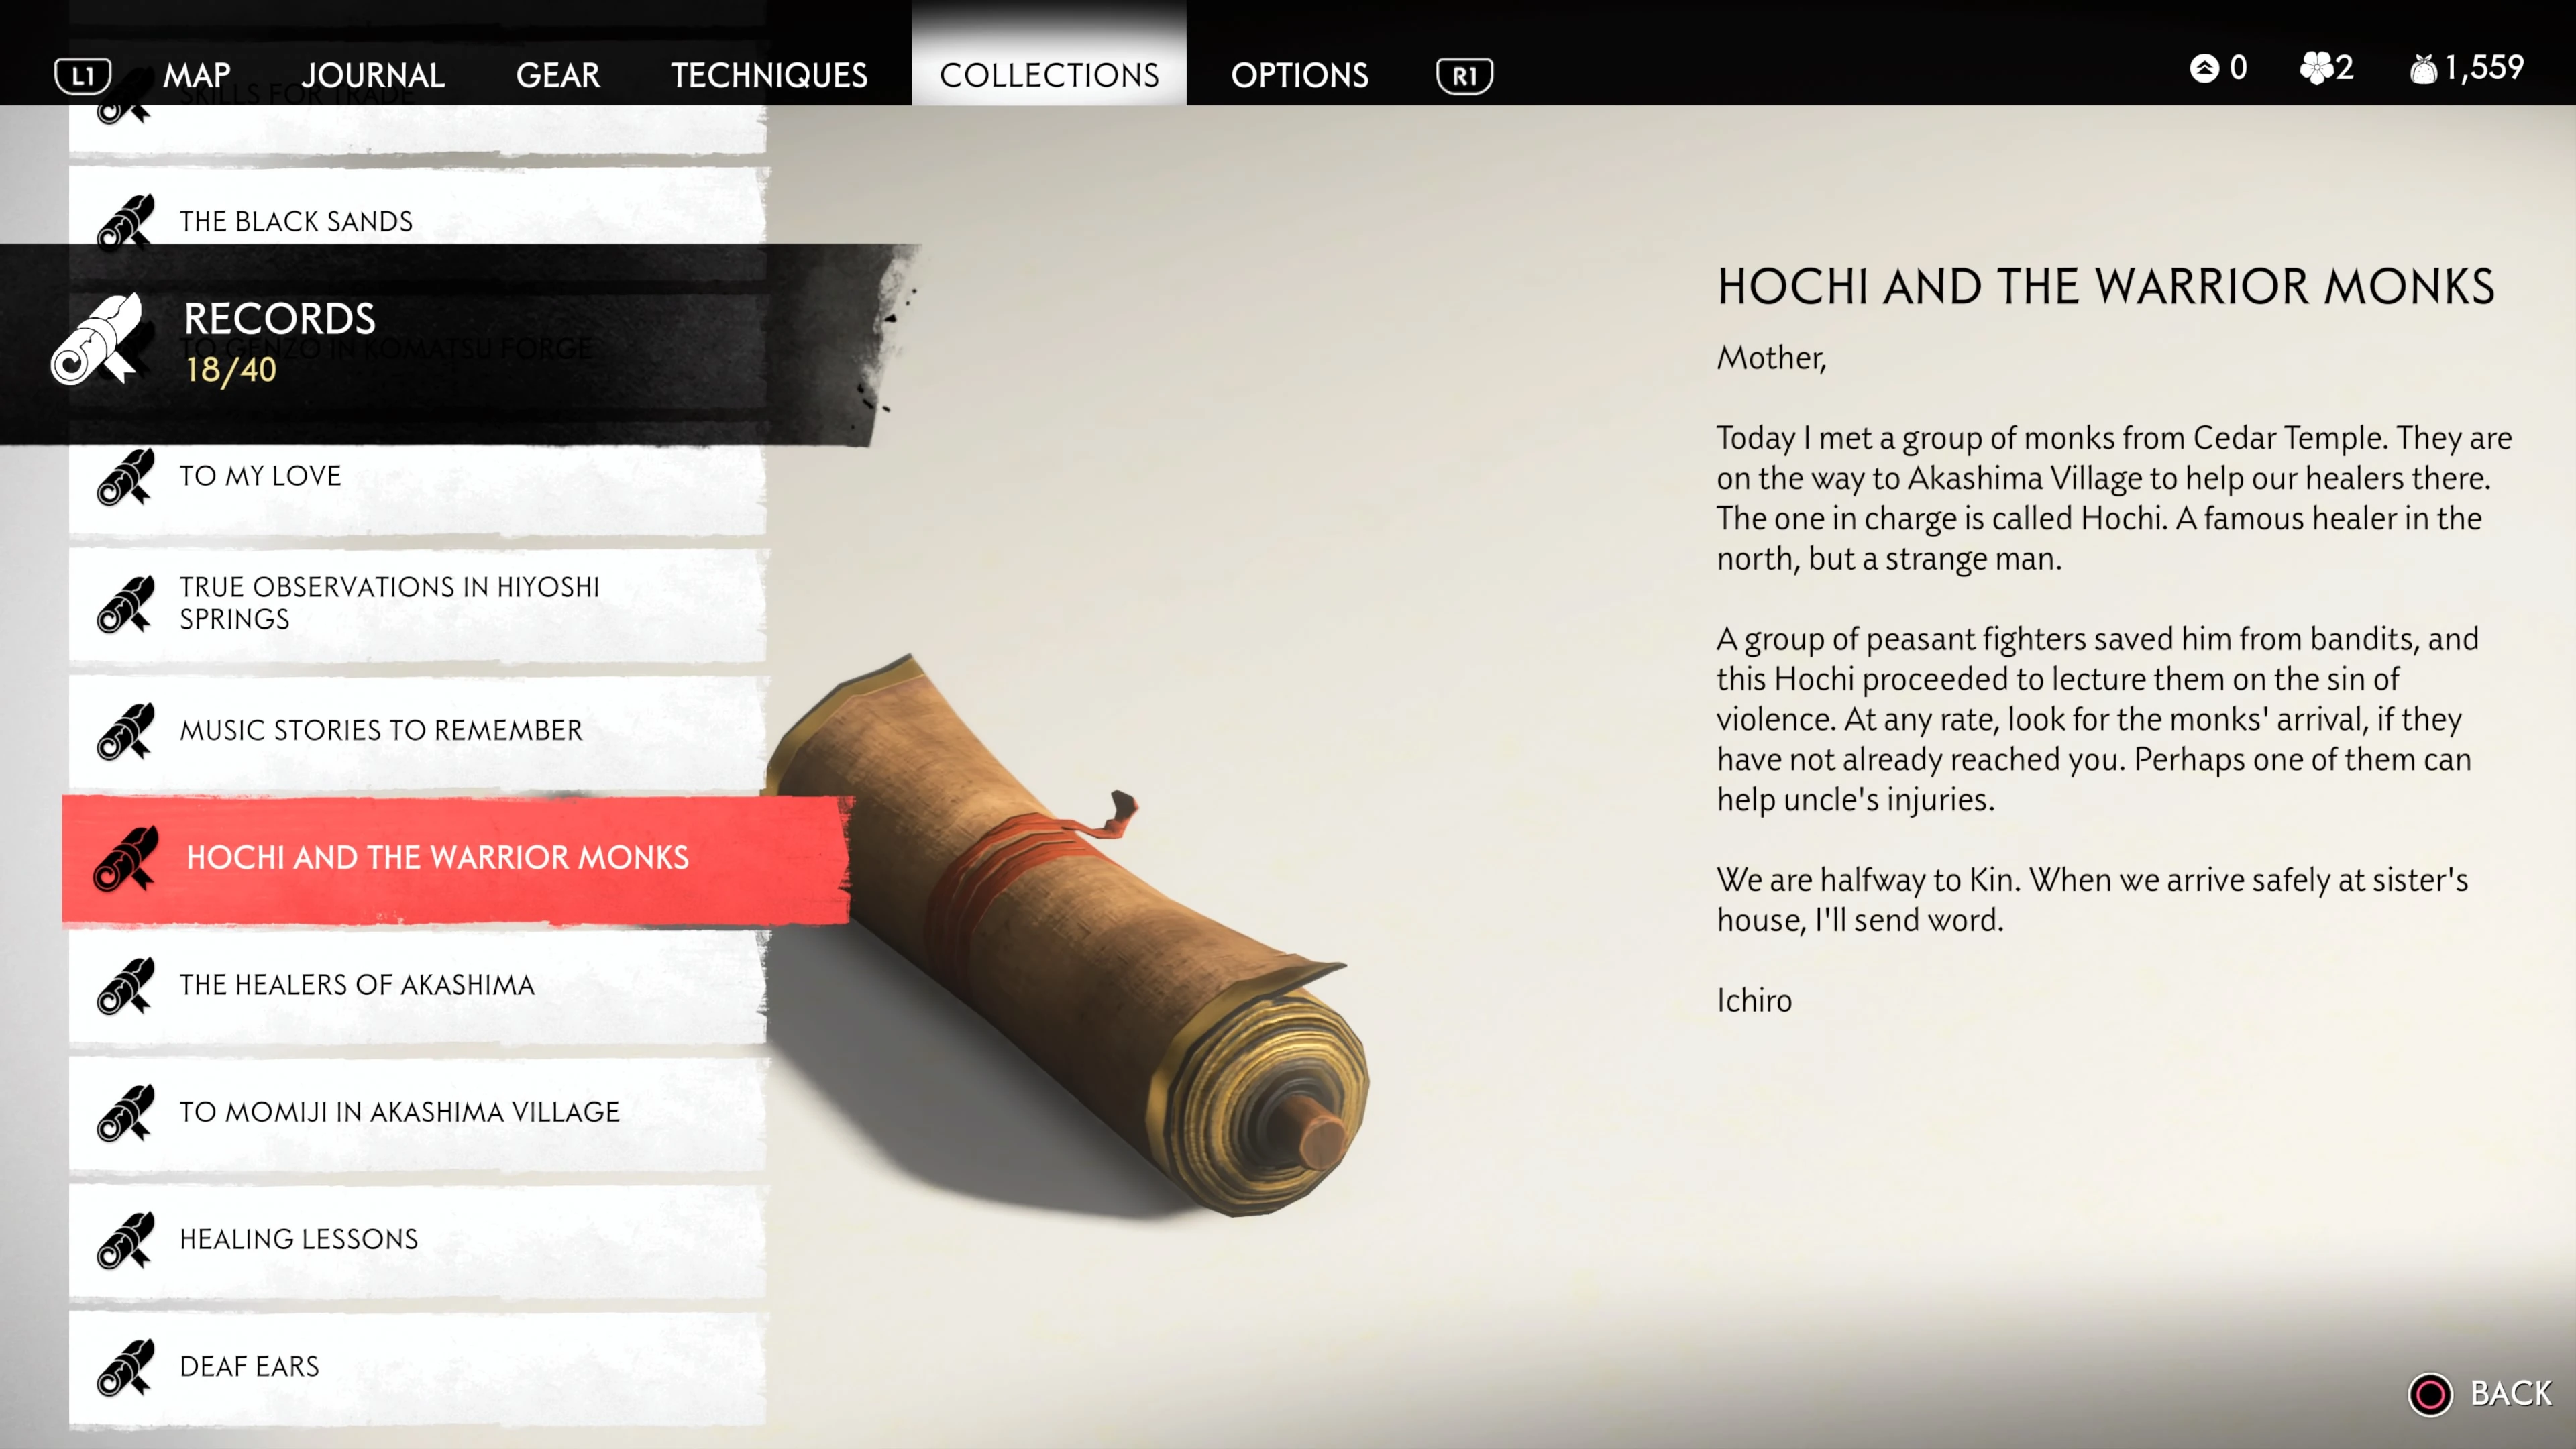
Task: Choose The Healers of Akashima record
Action: point(418,985)
